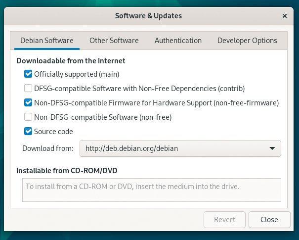Image resolution: width=299 pixels, height=240 pixels.
Task: Select the Debian Software tab
Action: [47, 41]
